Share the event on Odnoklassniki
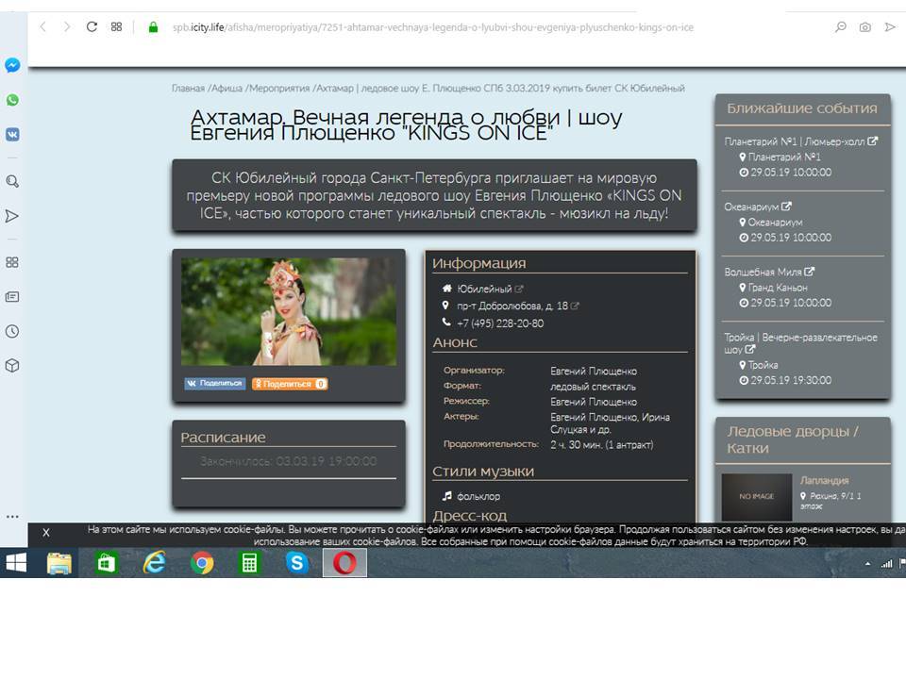 (x=290, y=384)
